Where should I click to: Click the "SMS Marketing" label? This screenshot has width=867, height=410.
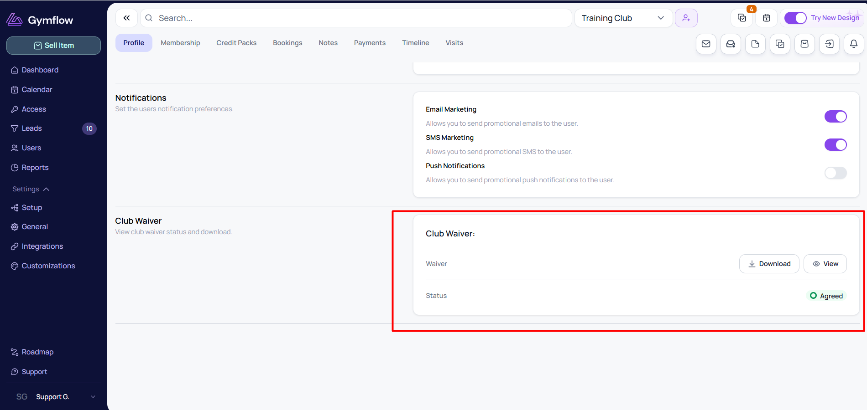pyautogui.click(x=449, y=138)
